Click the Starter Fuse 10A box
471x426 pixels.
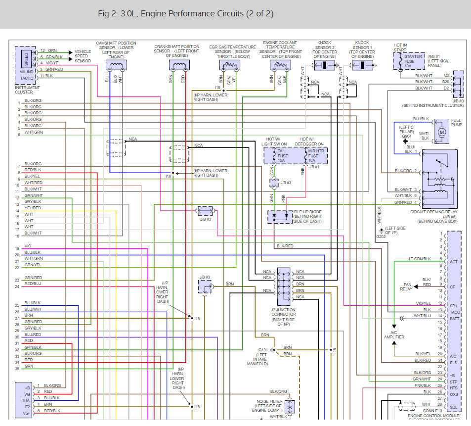coord(409,61)
